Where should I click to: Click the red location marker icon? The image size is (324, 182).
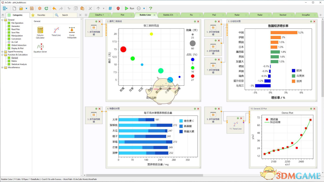118,8
